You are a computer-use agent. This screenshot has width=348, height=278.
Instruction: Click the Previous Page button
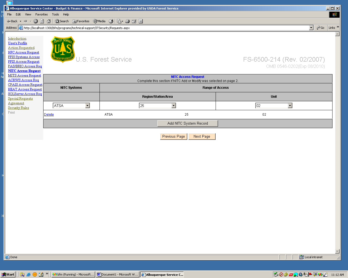tap(173, 137)
